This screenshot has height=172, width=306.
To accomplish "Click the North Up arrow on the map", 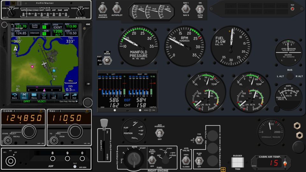I will (x=15, y=48).
